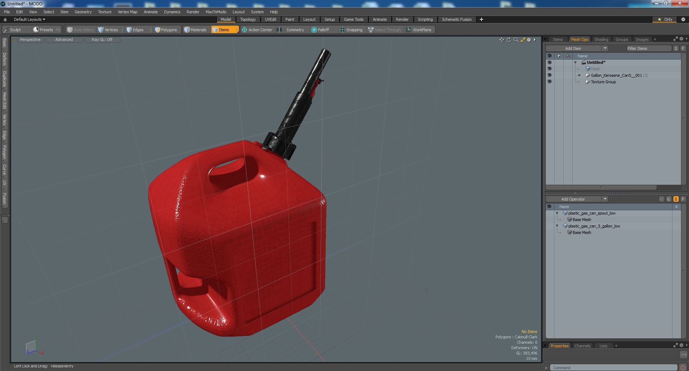Screen dimensions: 689x371
Task: Toggle the F button beside Filter Items
Action: tap(683, 48)
